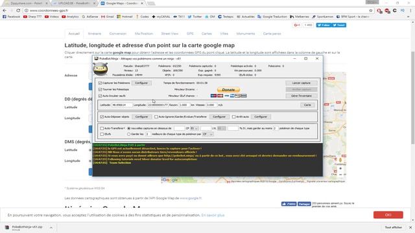The height and width of the screenshot is (233, 415).
Task: Toggle Capturer les Pokémons checkbox
Action: (x=101, y=83)
